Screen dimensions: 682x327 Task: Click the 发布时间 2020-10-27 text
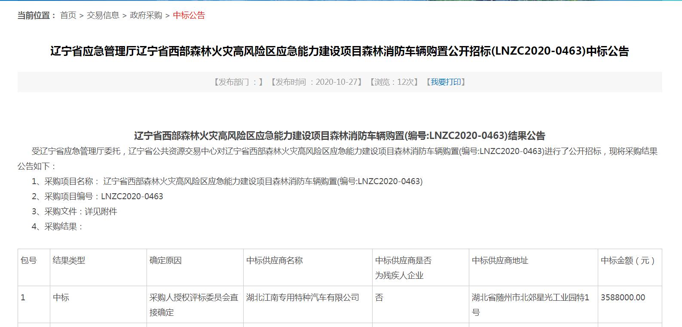316,82
